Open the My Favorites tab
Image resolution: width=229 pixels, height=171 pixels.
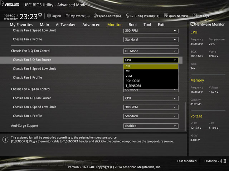point(21,25)
